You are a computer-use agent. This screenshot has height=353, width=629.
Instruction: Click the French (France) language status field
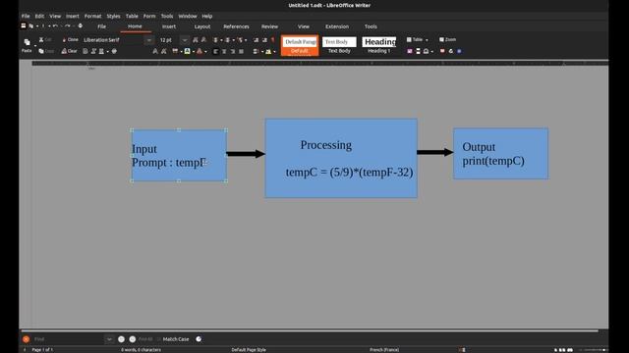384,349
